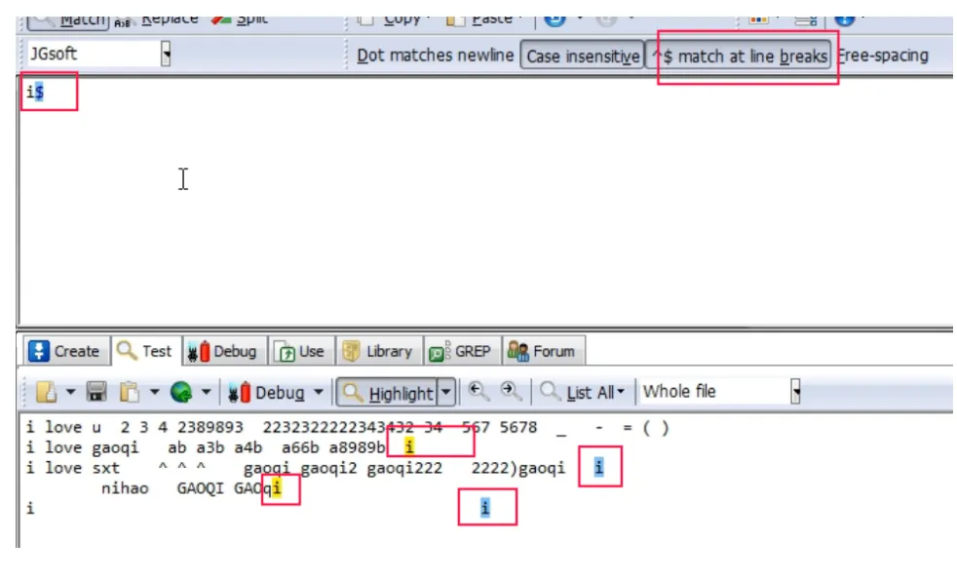
Task: Switch to the Library tab
Action: [x=378, y=351]
